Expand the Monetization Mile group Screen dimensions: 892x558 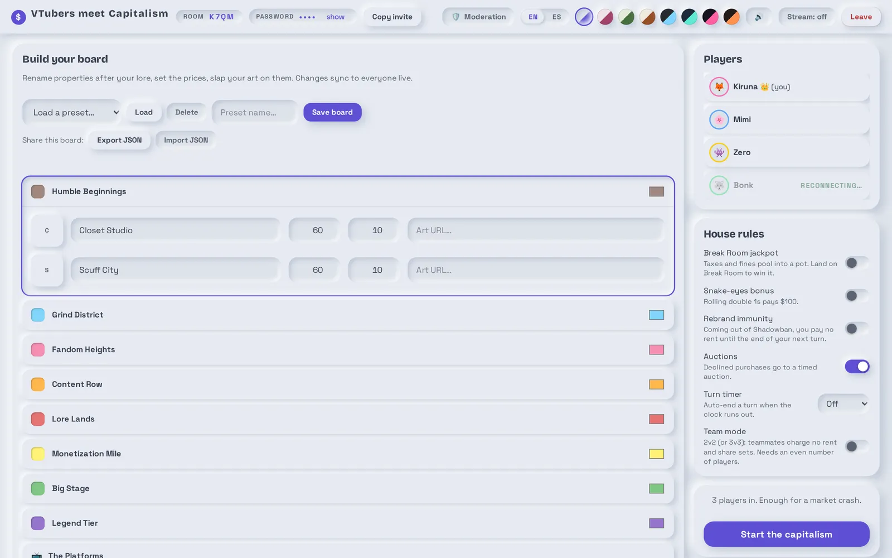pos(348,454)
